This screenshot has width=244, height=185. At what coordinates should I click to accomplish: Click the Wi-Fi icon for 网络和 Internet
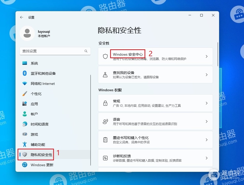pyautogui.click(x=25, y=84)
